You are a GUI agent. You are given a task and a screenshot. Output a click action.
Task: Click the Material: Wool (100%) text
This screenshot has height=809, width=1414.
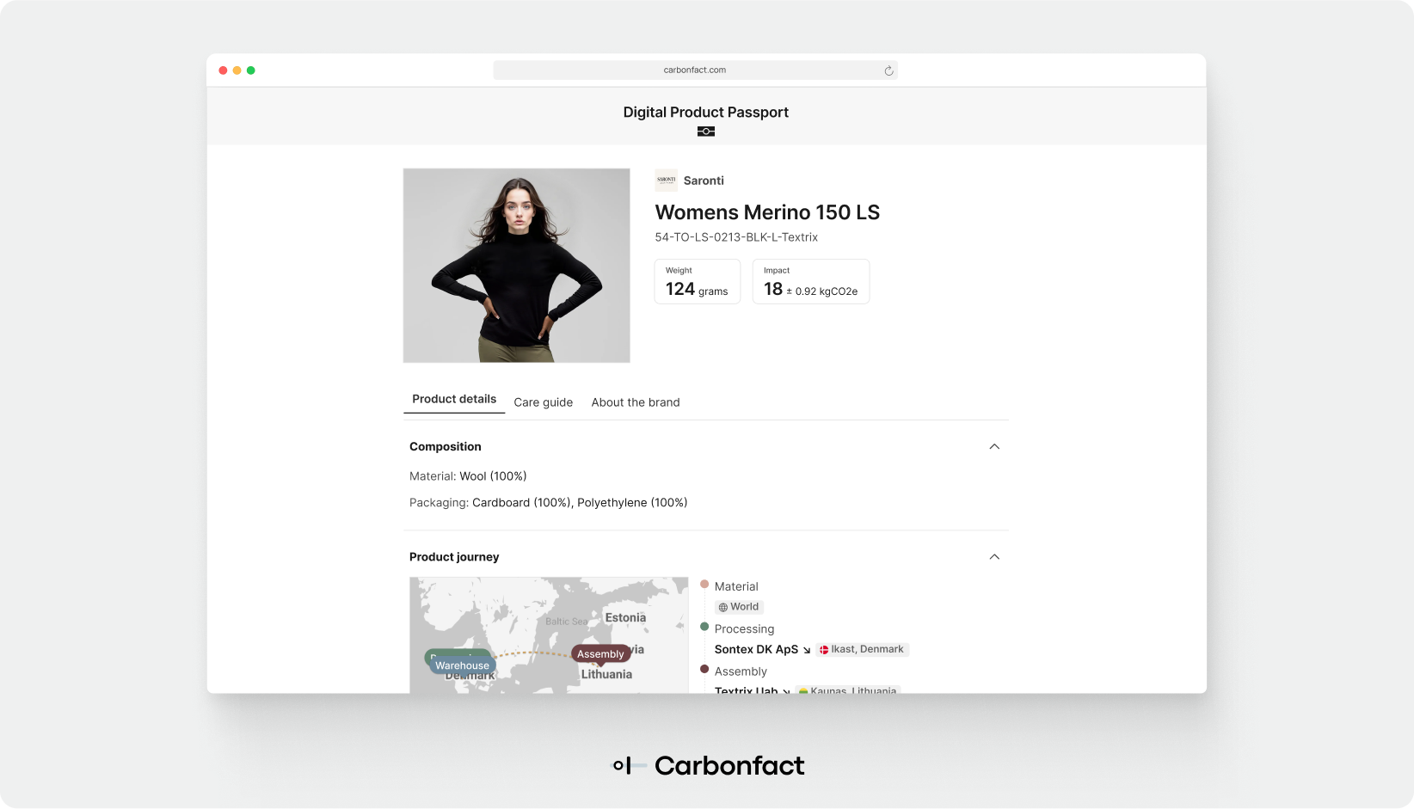(468, 476)
